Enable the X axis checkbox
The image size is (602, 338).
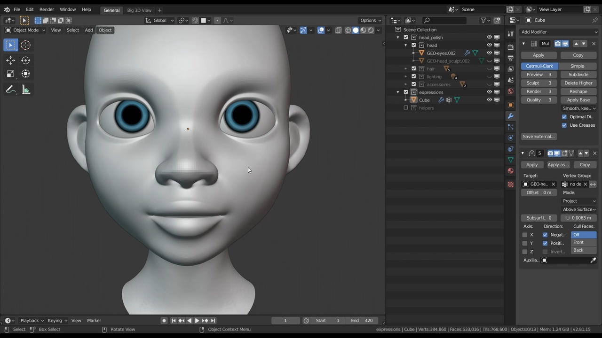pyautogui.click(x=524, y=235)
